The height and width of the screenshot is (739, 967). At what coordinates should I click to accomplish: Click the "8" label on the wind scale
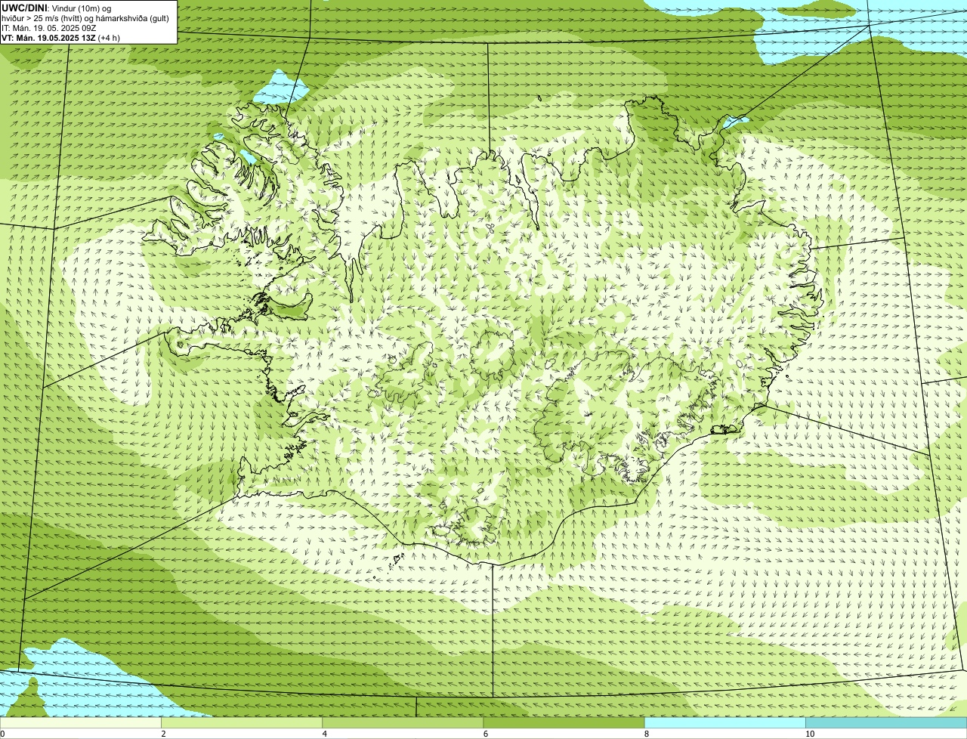pyautogui.click(x=646, y=734)
